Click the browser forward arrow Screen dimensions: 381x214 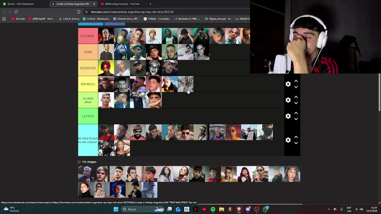pos(10,12)
